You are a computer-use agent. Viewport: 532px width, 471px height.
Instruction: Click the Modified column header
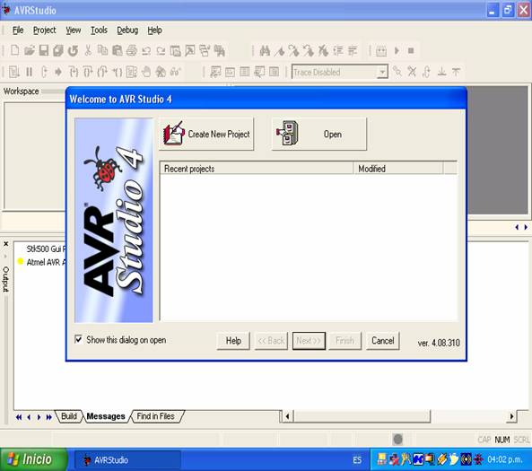(398, 169)
